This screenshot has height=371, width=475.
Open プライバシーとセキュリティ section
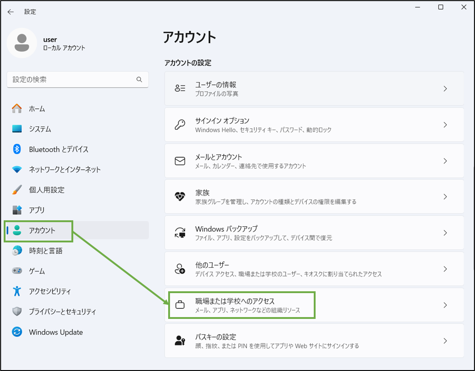tap(77, 311)
